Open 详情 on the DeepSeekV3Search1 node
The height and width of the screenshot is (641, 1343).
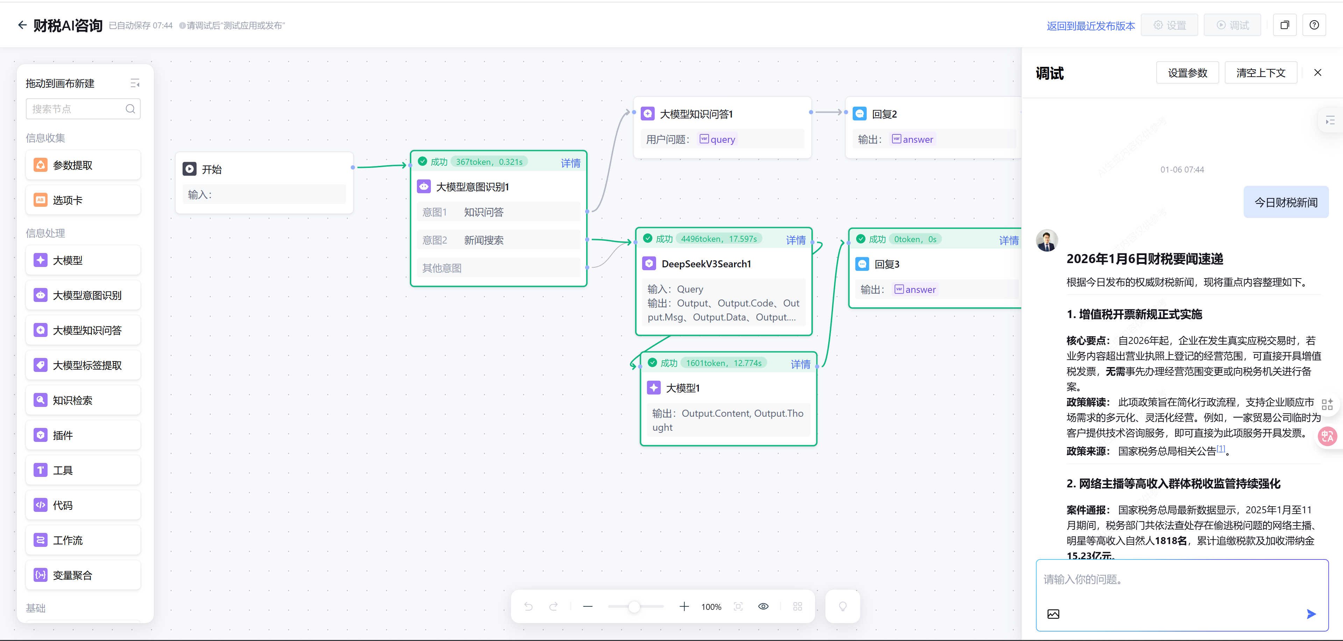click(x=796, y=240)
